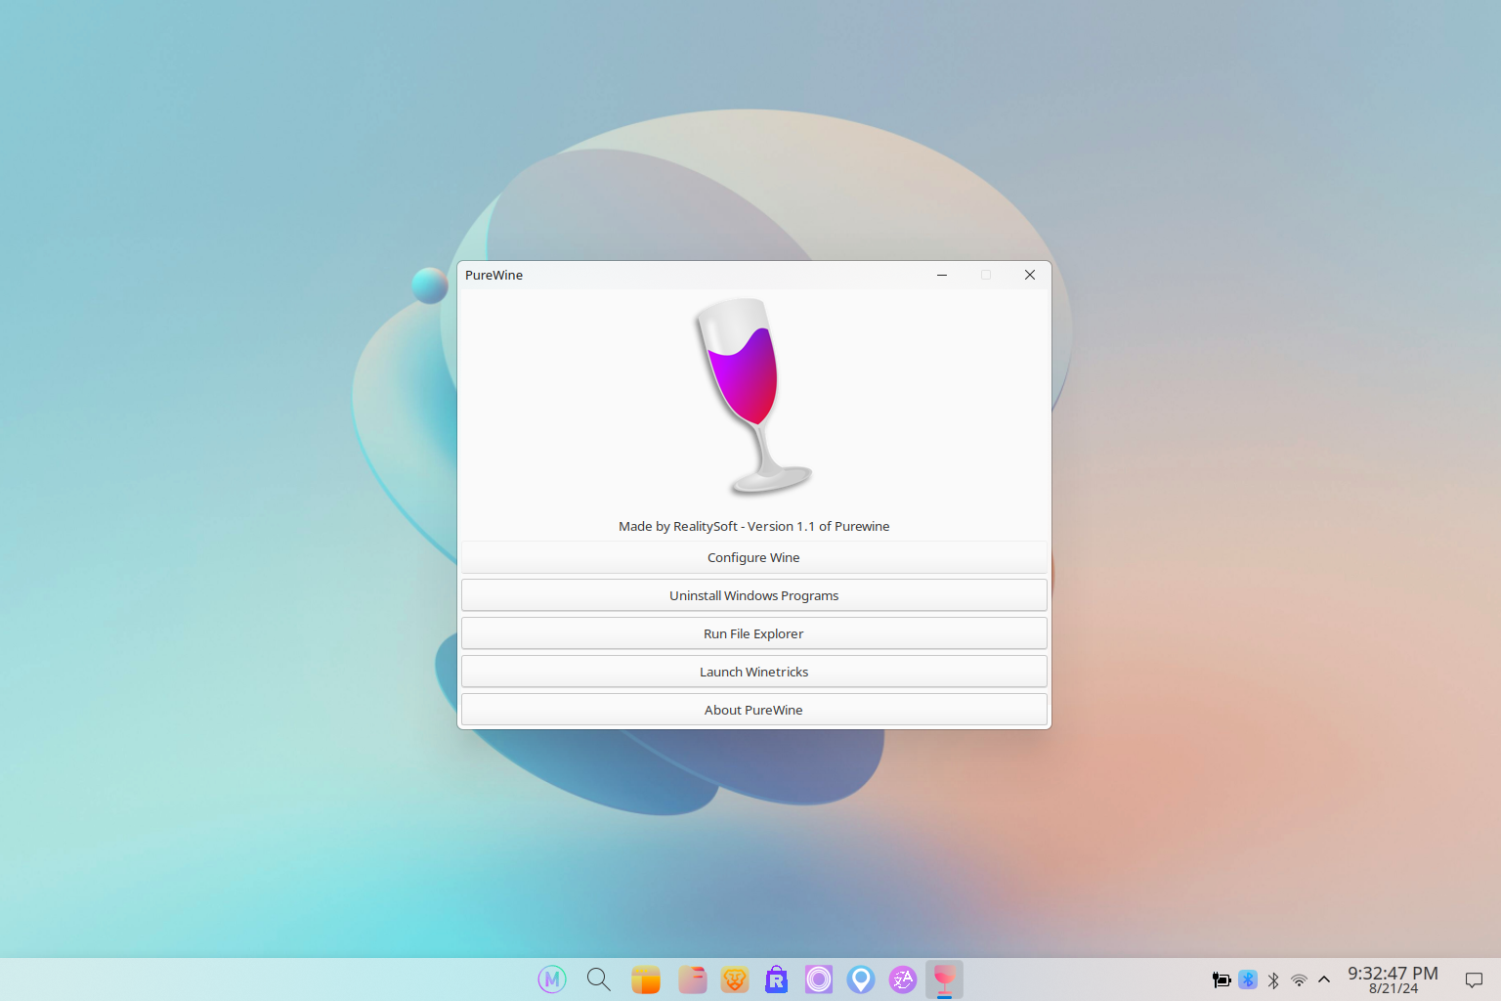Launch the Brave browser from taskbar
Screen dimensions: 1501x1001
735,979
